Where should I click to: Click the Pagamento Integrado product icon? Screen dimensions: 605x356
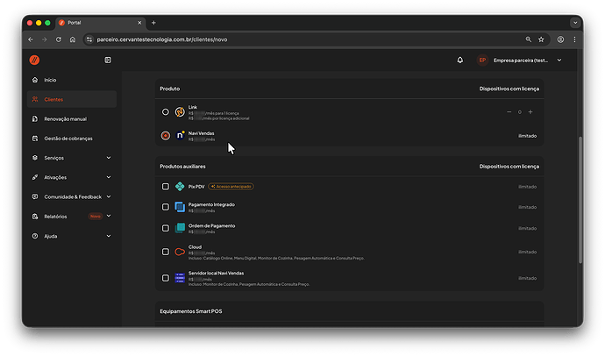coord(180,207)
